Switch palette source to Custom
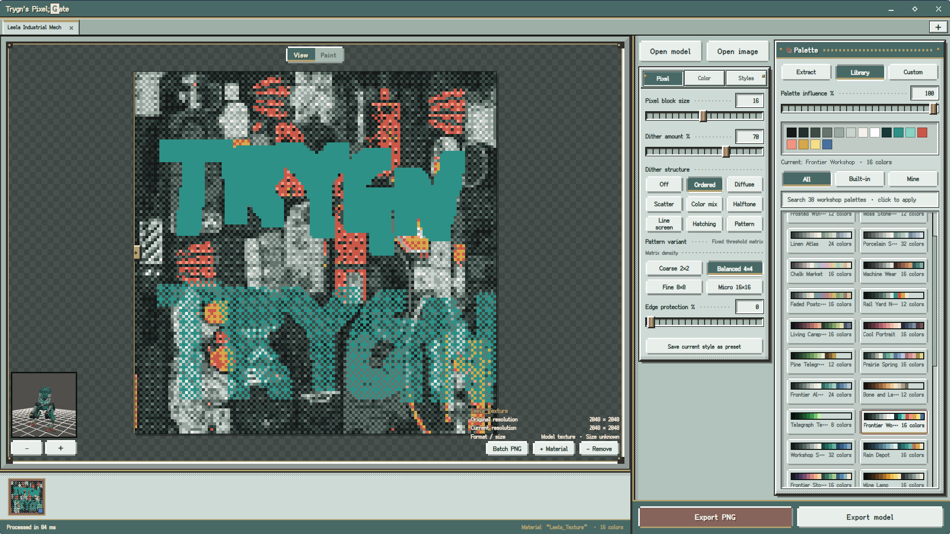 point(913,72)
